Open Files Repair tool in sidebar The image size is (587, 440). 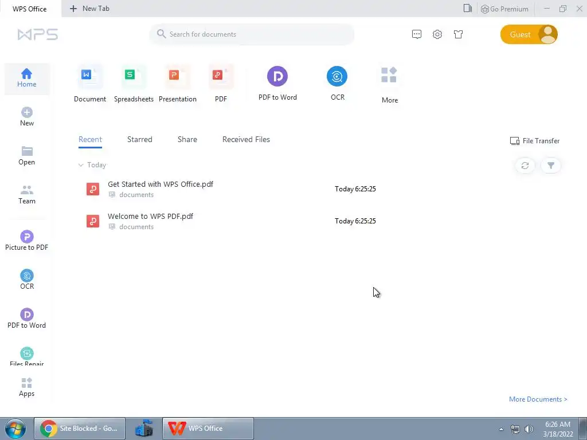click(26, 357)
